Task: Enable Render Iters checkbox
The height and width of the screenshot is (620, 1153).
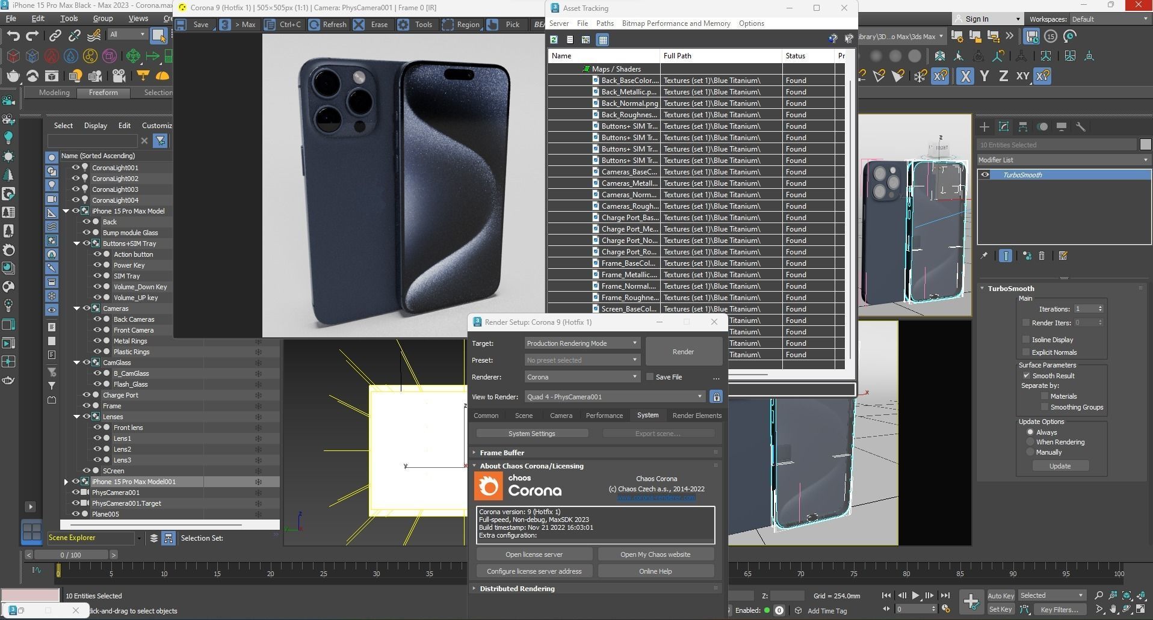Action: [1026, 323]
